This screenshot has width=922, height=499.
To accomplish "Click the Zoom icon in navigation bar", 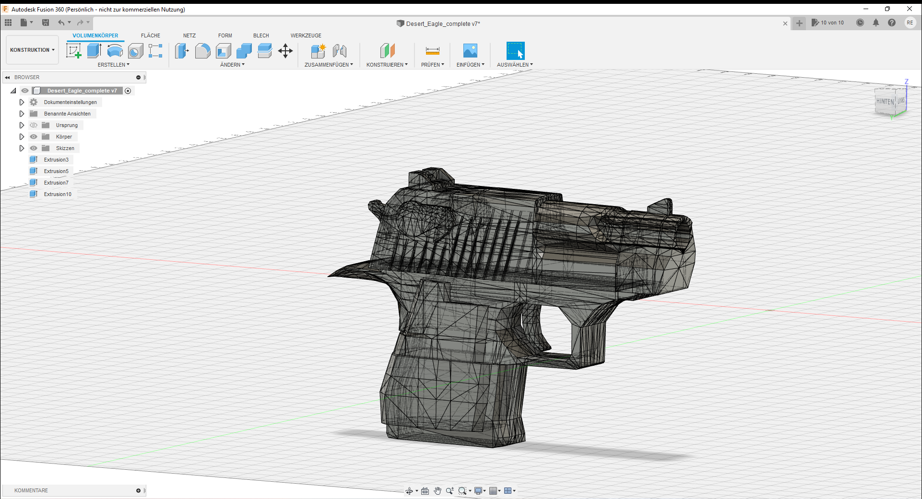I will [449, 490].
